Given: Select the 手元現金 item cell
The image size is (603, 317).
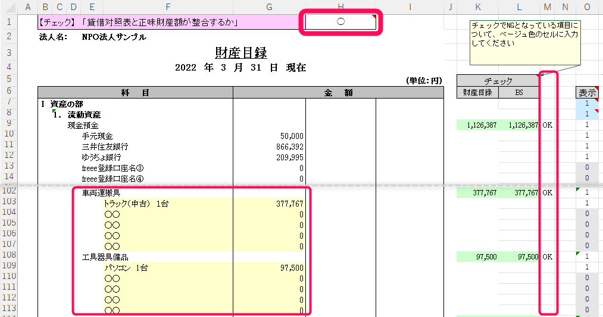Looking at the screenshot, I should pos(97,136).
